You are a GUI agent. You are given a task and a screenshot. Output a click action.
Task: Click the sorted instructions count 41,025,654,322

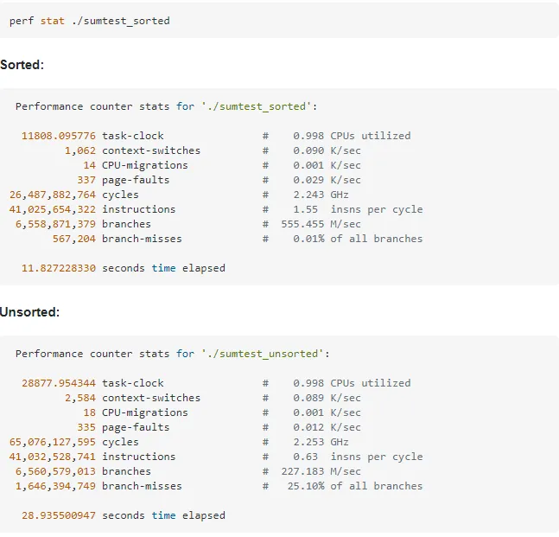click(53, 209)
